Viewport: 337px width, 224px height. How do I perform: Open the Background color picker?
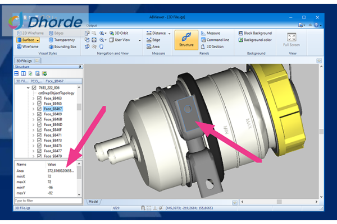pyautogui.click(x=256, y=40)
